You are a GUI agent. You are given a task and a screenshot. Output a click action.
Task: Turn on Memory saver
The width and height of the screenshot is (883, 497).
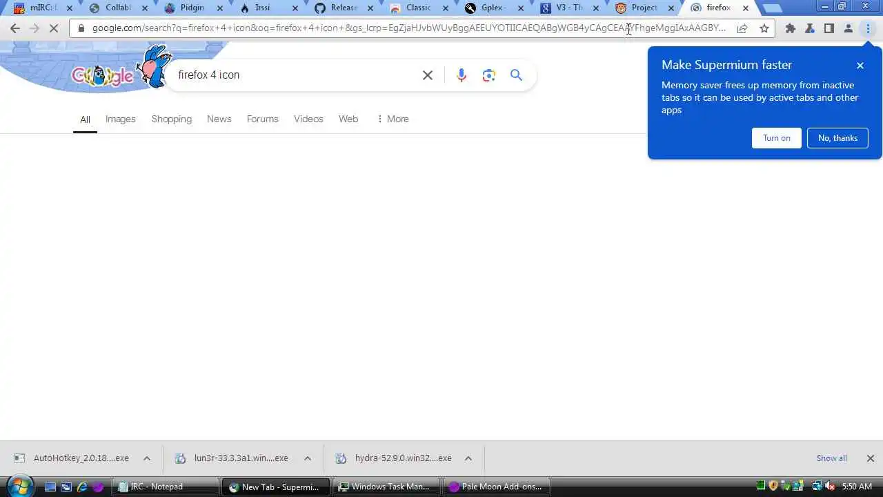coord(777,138)
